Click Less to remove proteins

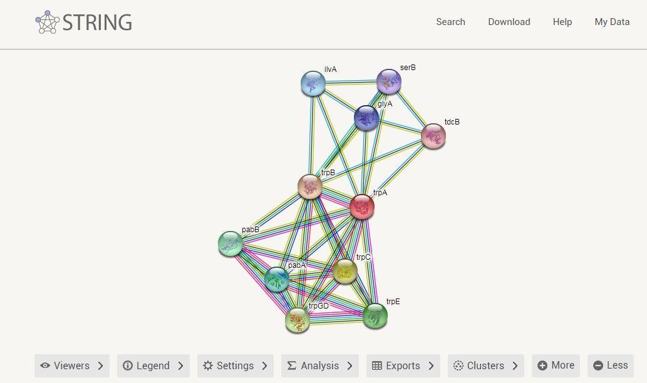click(610, 365)
